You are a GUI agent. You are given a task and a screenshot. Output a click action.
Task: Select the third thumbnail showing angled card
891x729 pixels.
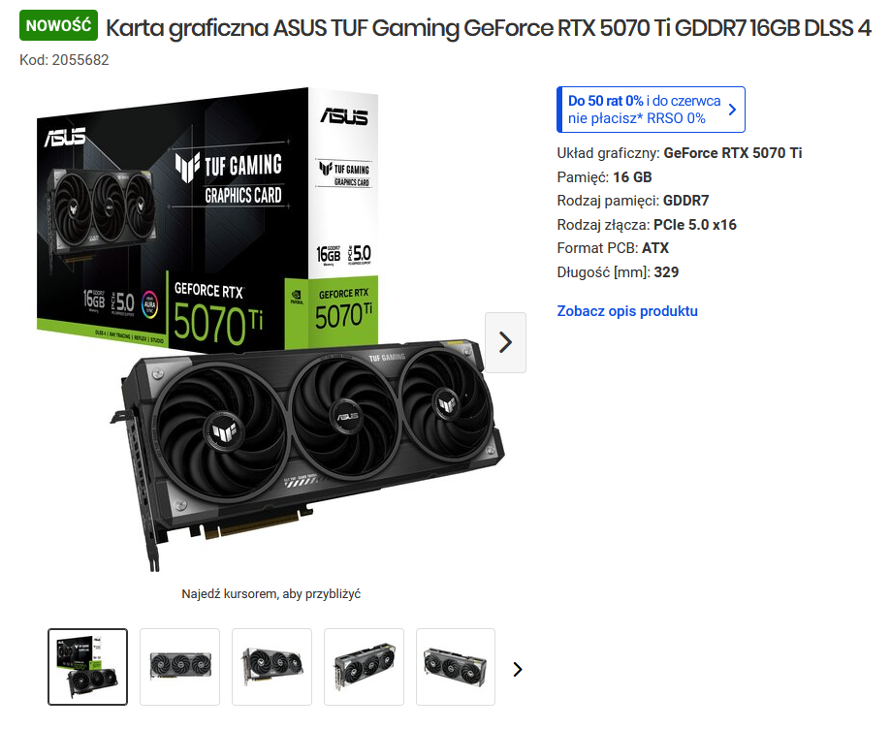coord(271,667)
